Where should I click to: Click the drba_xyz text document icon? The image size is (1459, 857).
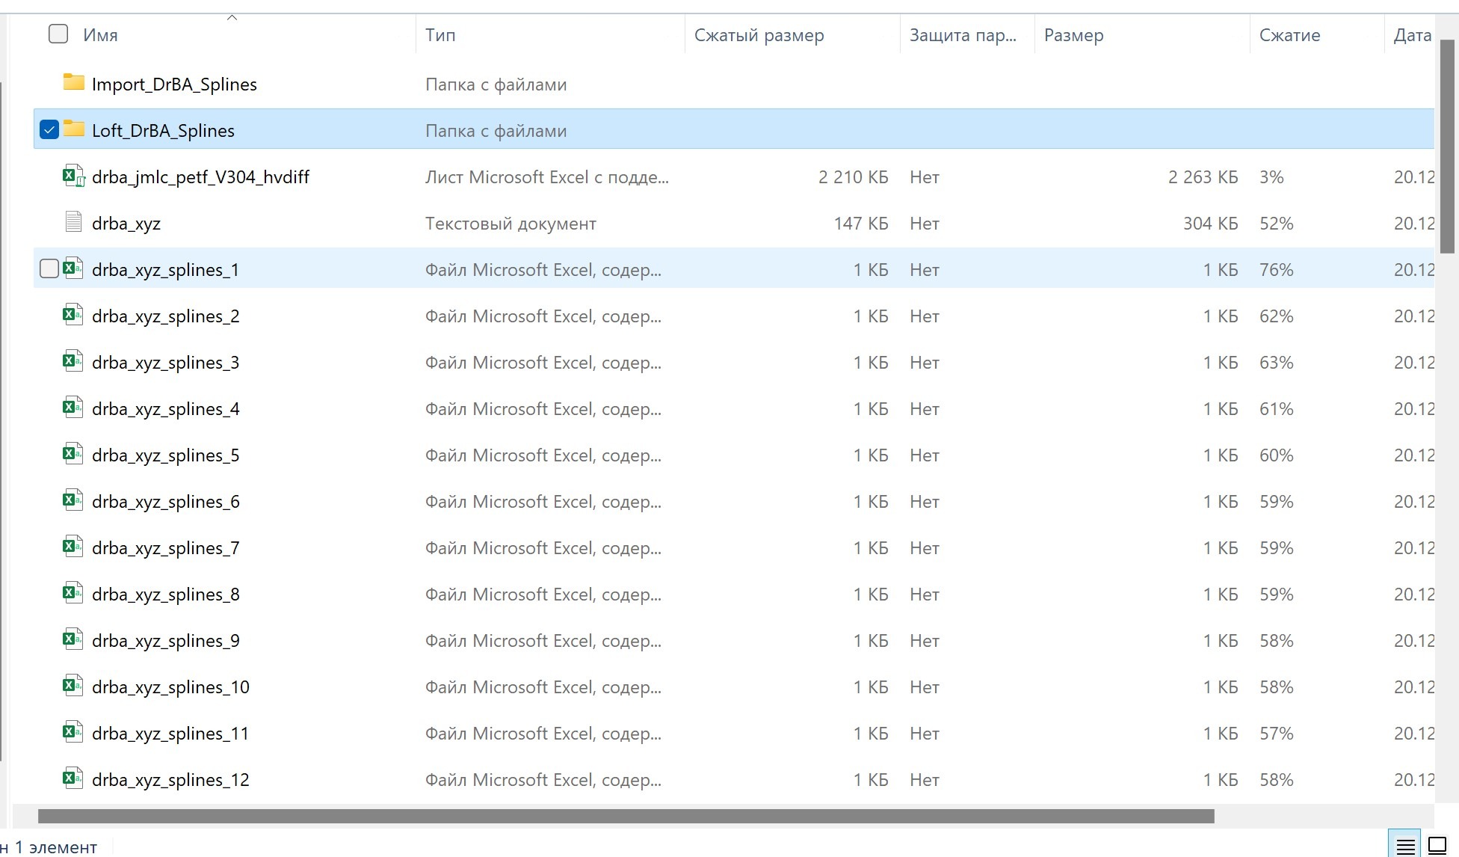[73, 222]
